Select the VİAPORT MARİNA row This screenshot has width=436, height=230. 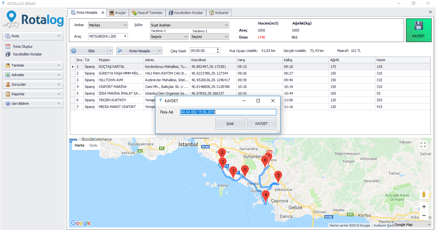pyautogui.click(x=251, y=87)
